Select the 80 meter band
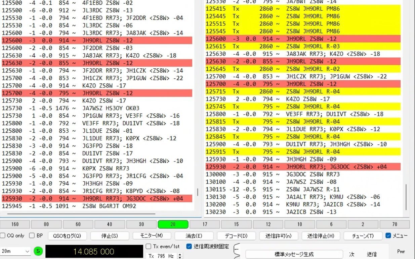The width and height of the screenshot is (415, 259). (x=46, y=224)
